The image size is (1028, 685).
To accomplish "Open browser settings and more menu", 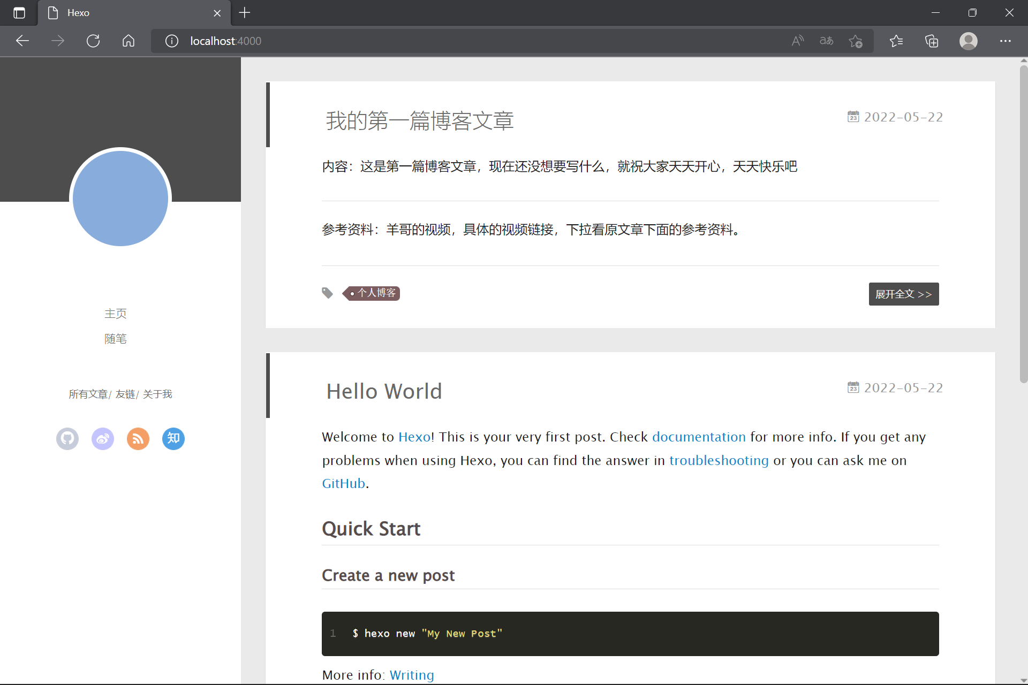I will coord(1005,41).
